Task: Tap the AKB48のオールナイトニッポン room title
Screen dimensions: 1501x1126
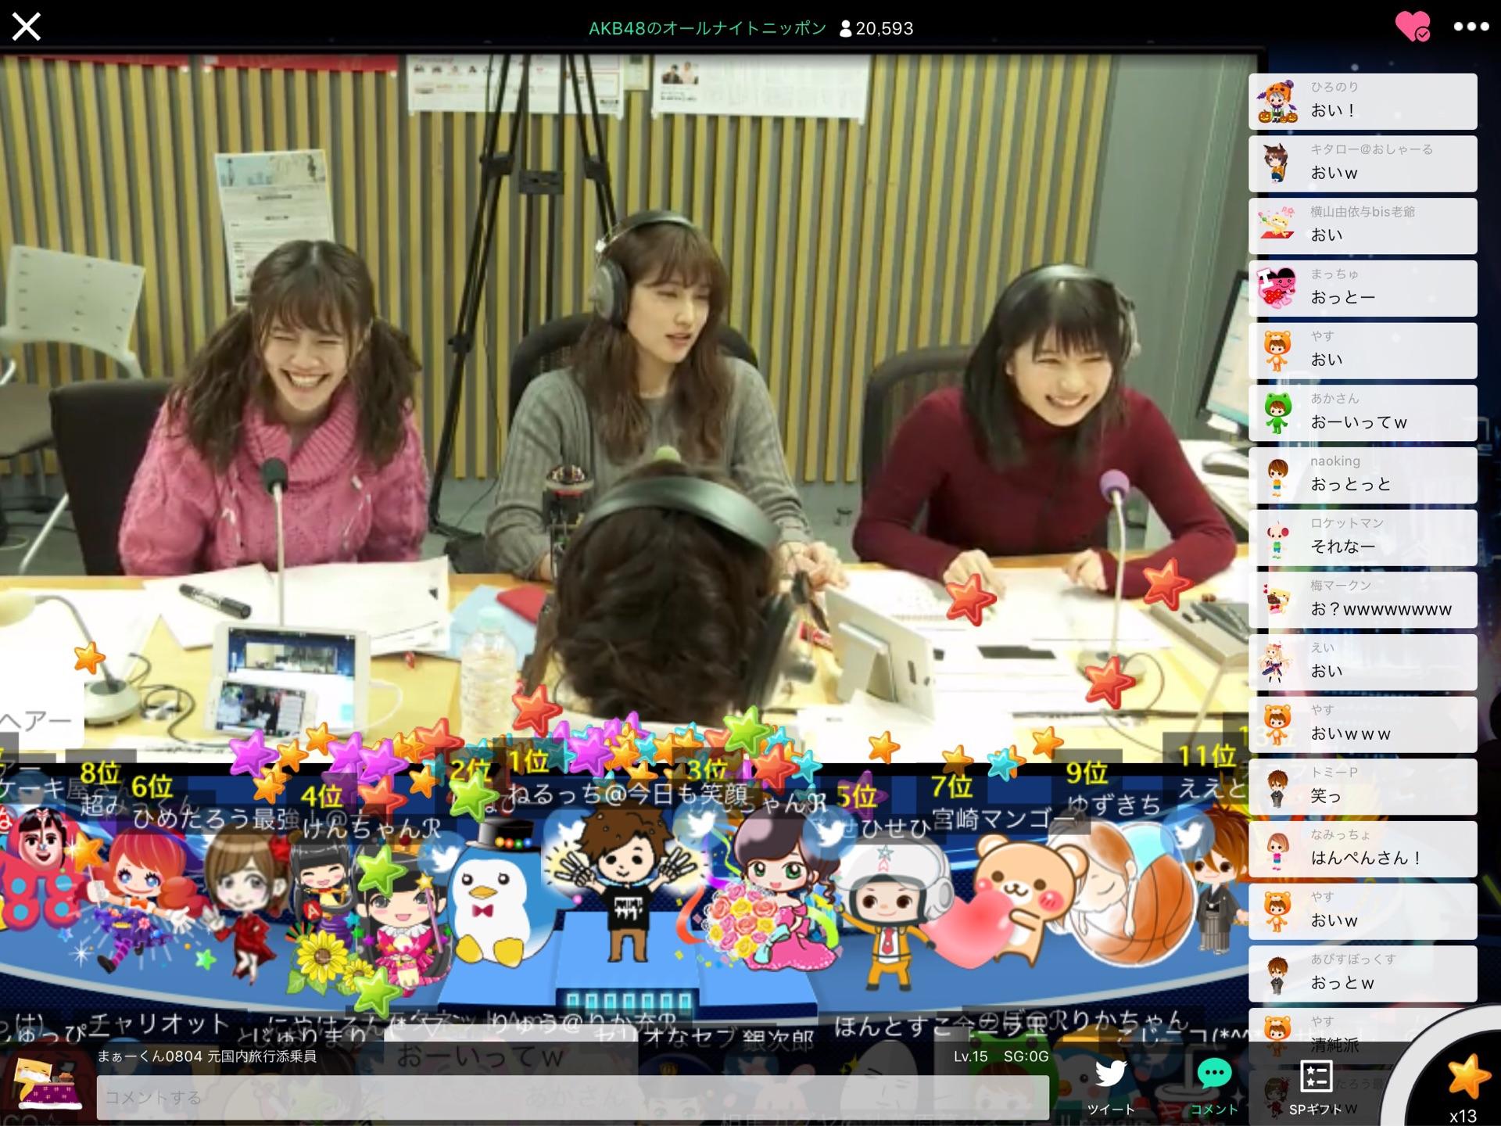Action: click(x=707, y=29)
